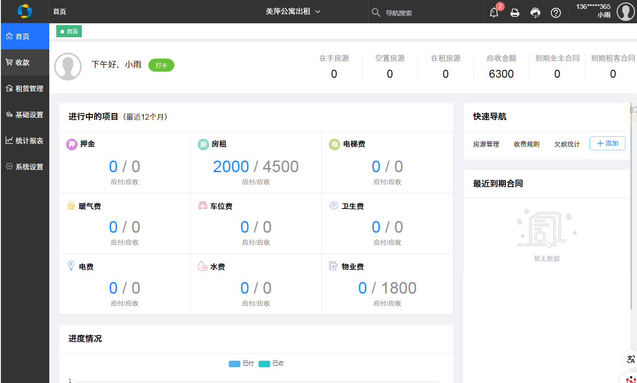Click the 电梯费 elevator fee icon

tap(334, 144)
